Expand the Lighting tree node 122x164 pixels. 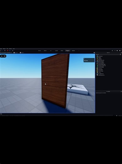click(96, 59)
